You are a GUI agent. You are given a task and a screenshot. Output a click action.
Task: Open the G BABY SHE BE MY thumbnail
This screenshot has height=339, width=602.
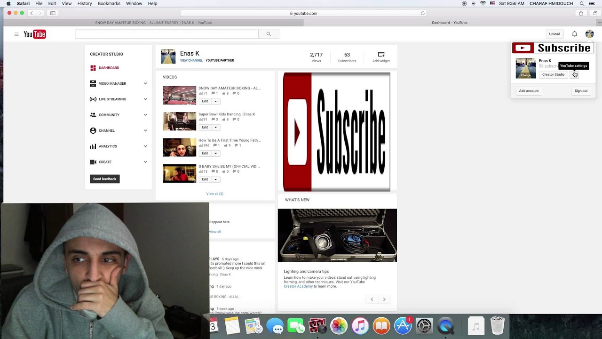tap(180, 173)
